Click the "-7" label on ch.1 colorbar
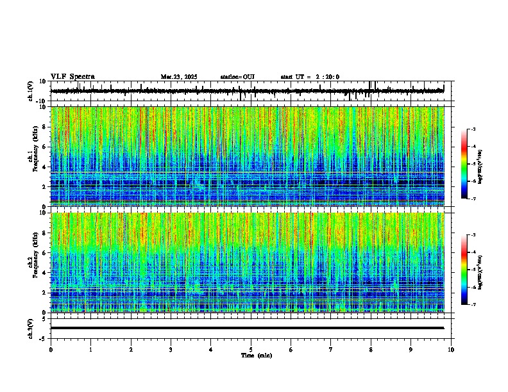508x392 pixels. (x=473, y=199)
